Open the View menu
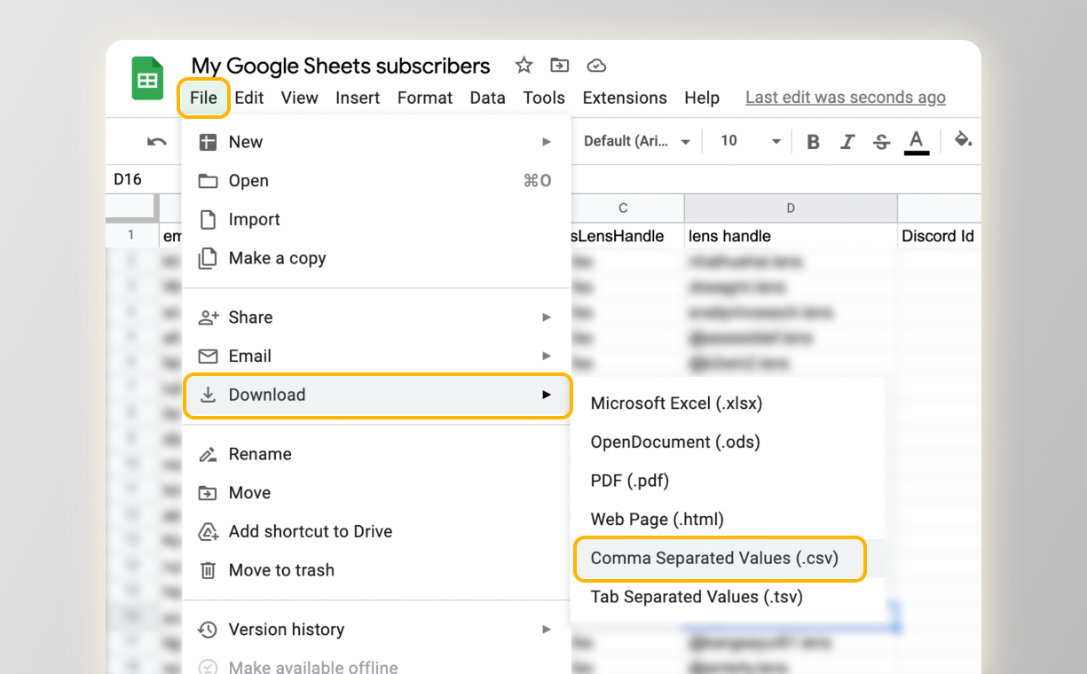 300,98
